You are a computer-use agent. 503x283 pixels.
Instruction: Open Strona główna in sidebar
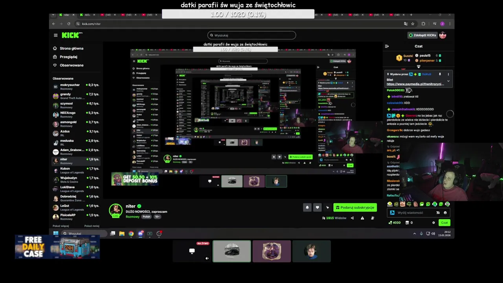(68, 48)
